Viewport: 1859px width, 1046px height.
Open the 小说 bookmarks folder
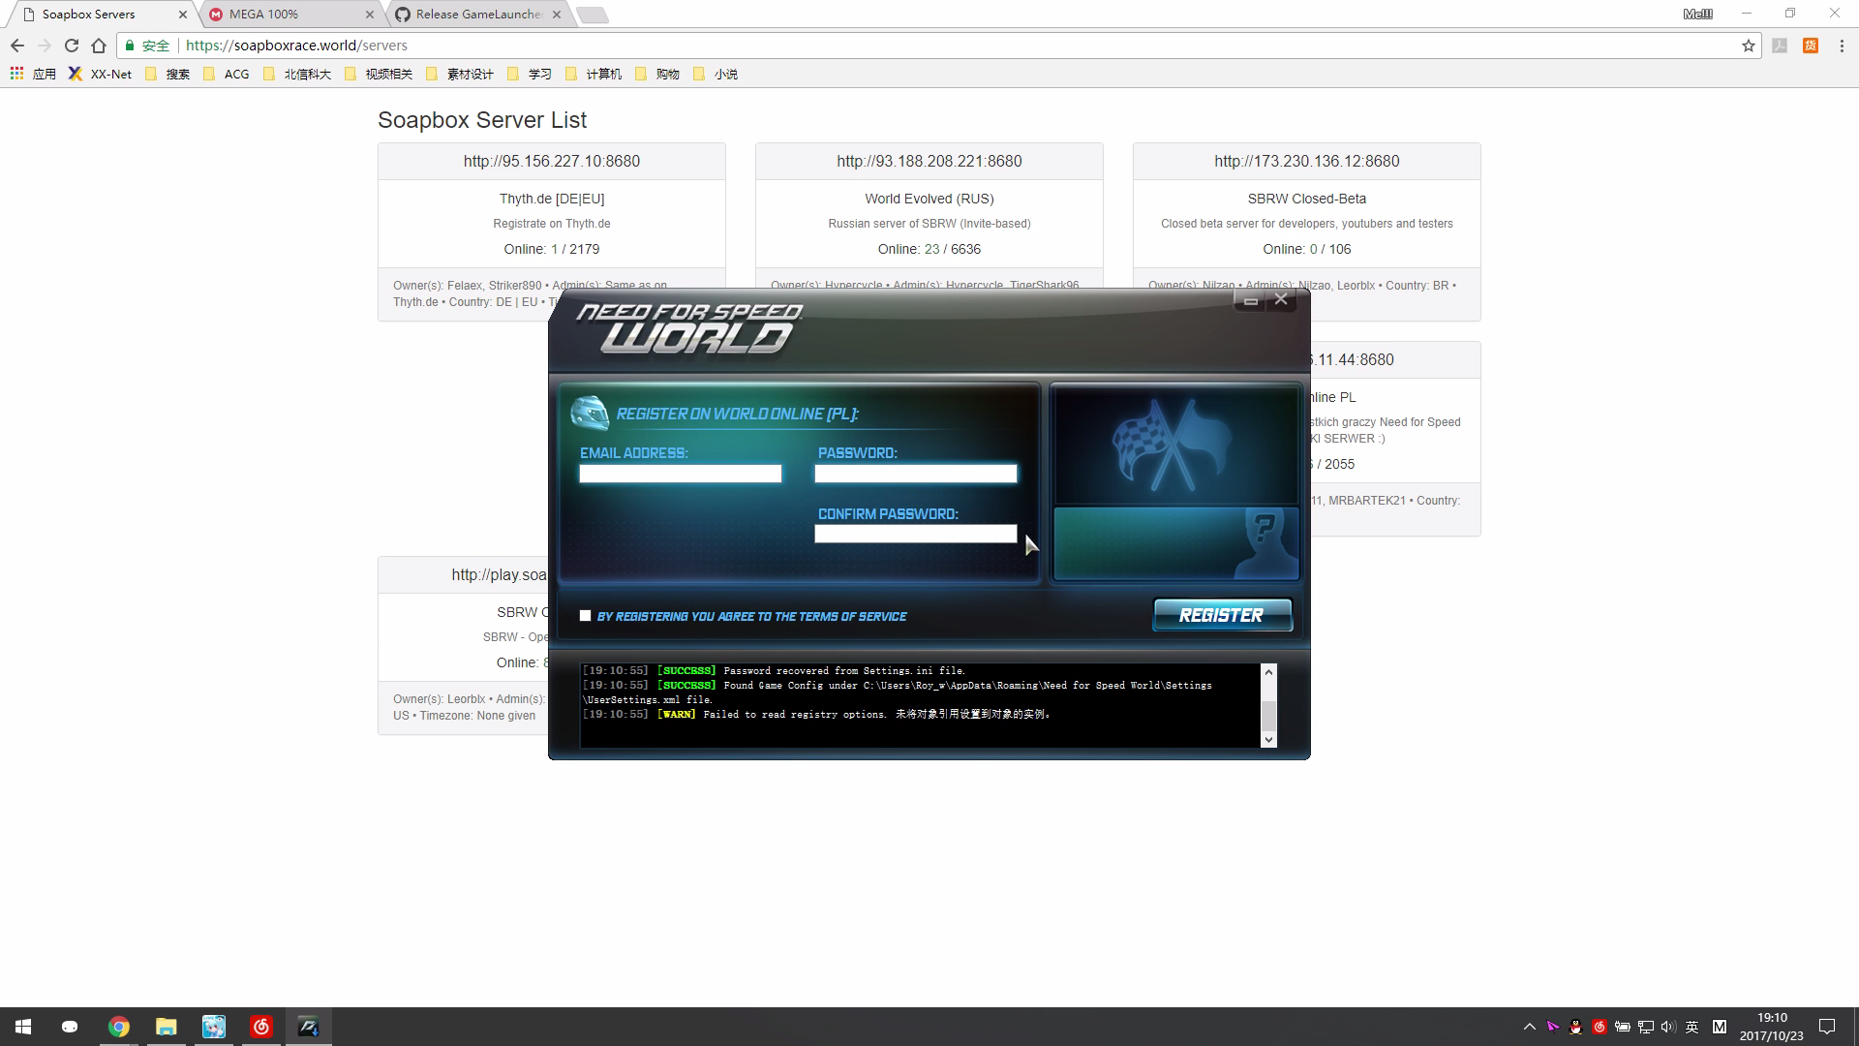click(x=716, y=74)
